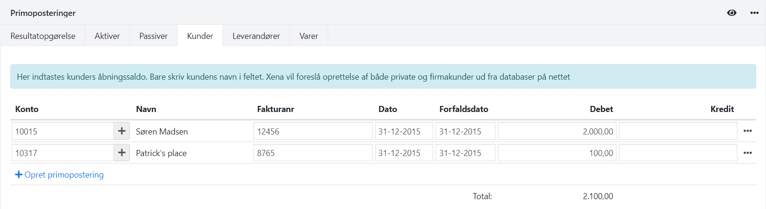Open row menu for Søren Madsen entry
Viewport: 766px width, 209px height.
[x=748, y=131]
